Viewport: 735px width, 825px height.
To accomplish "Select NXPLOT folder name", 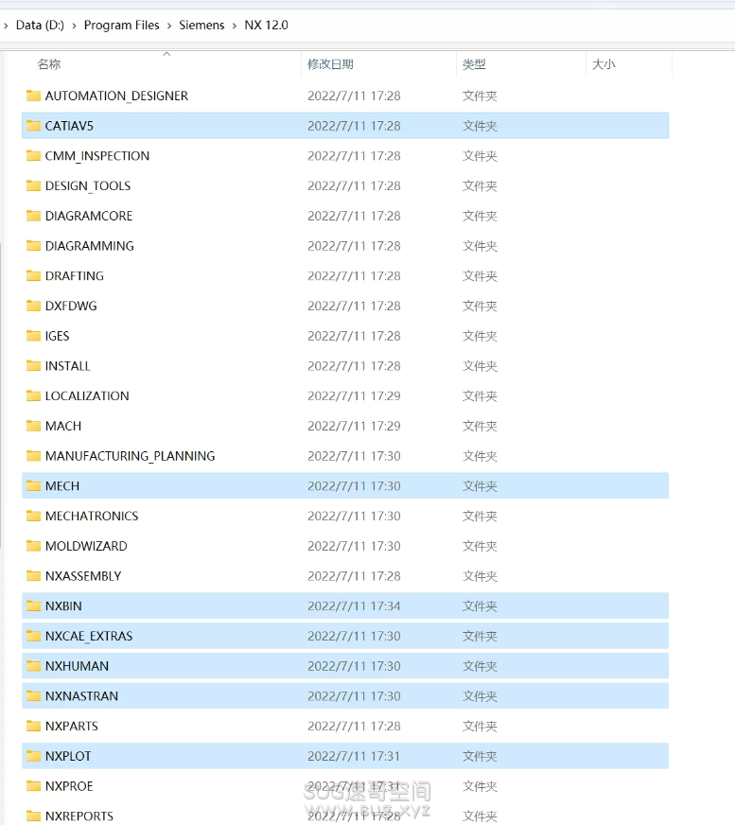I will pos(68,756).
